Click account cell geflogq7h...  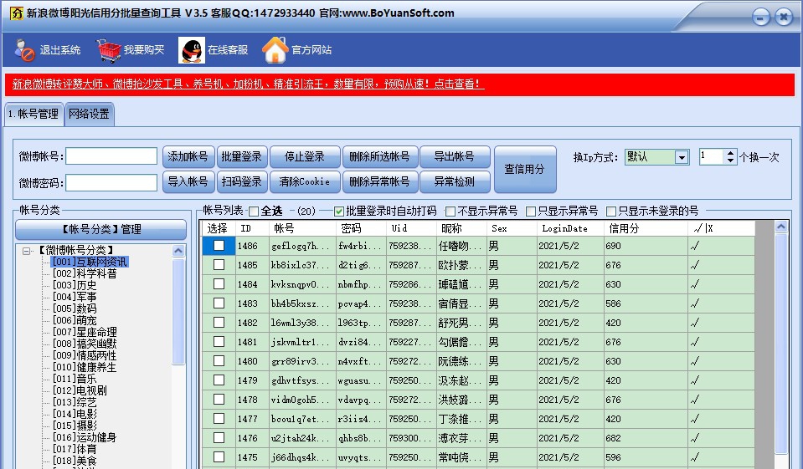coord(302,246)
